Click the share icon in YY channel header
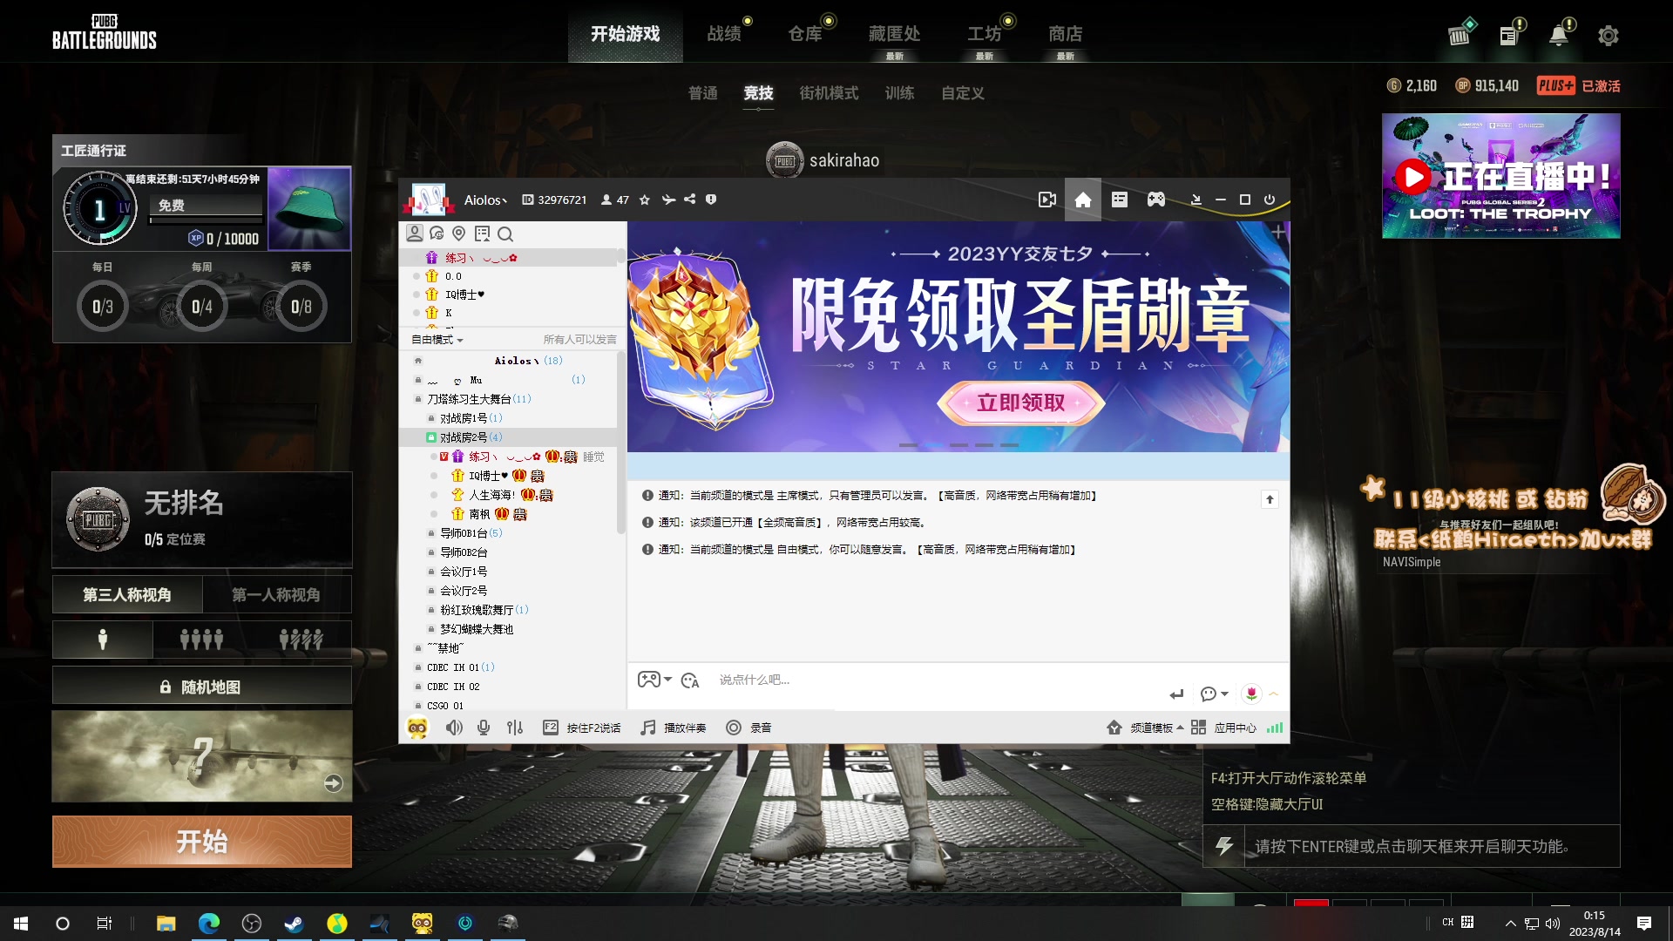 point(689,200)
